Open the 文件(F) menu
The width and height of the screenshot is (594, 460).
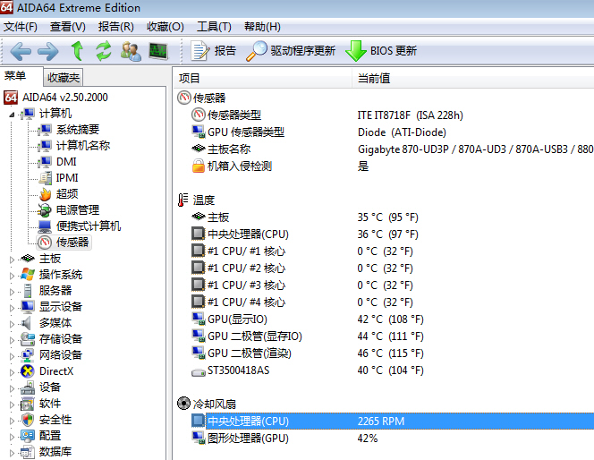21,27
